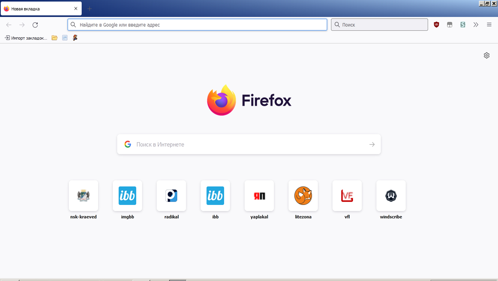Open the gray Tampermonkey extension icon
Screen dimensions: 498x281
tap(450, 25)
